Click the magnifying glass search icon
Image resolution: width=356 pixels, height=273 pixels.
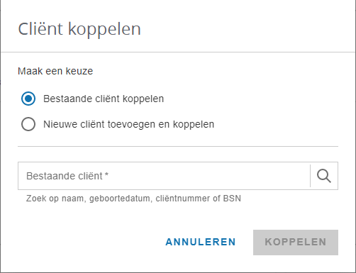point(324,176)
